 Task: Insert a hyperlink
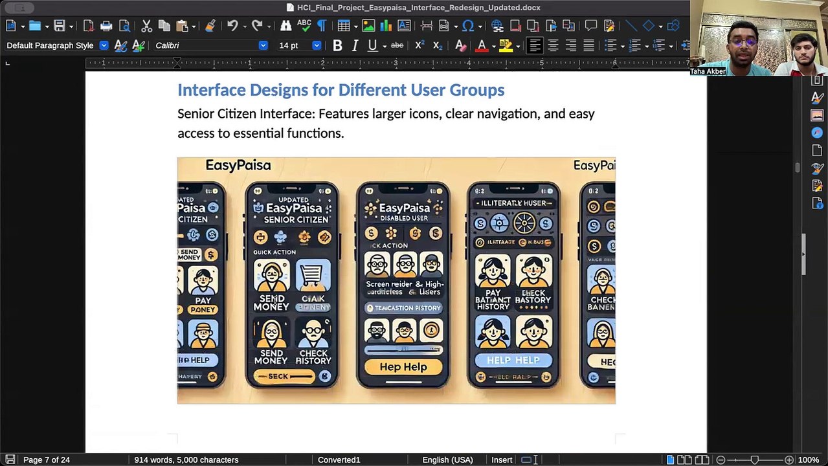(497, 26)
